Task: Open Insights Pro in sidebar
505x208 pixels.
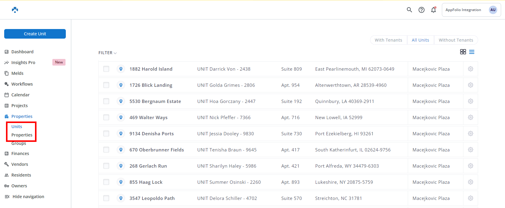Action: click(20, 63)
